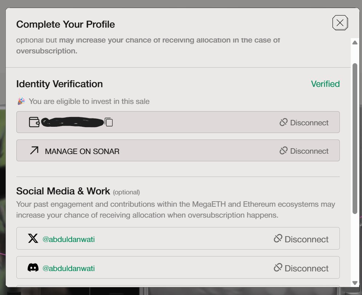Click the arrow icon beside Manage on Sonar
The image size is (362, 295).
(x=34, y=150)
